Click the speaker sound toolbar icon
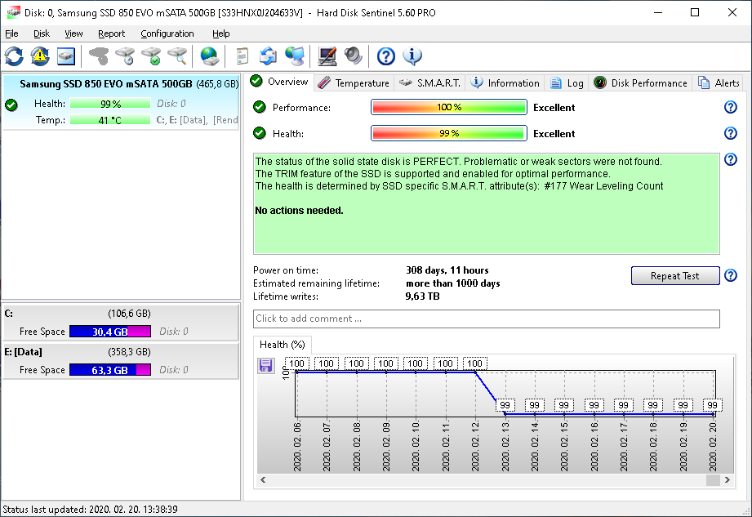 tap(353, 56)
